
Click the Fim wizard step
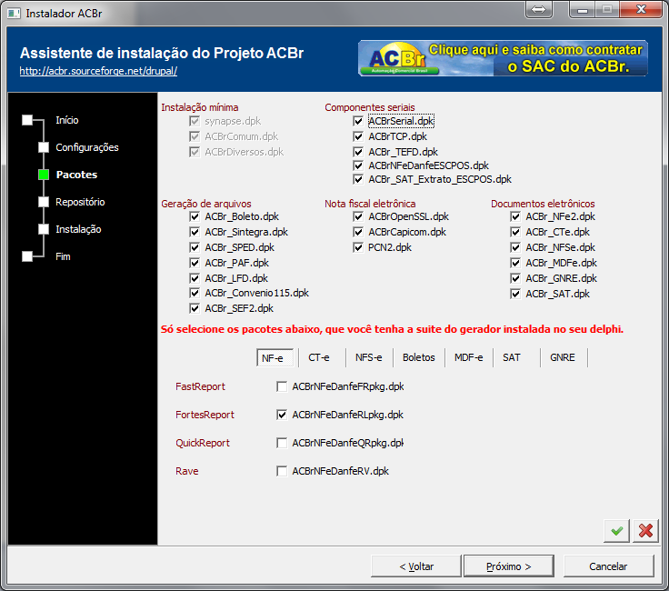click(x=63, y=256)
